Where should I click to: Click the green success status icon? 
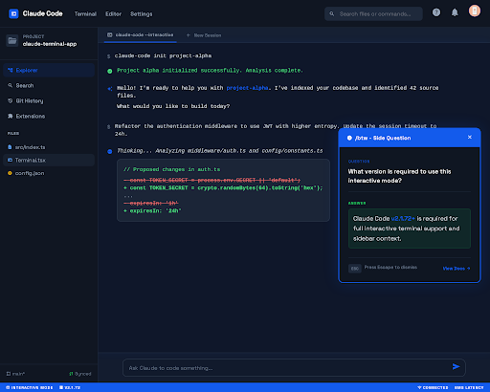tap(110, 71)
